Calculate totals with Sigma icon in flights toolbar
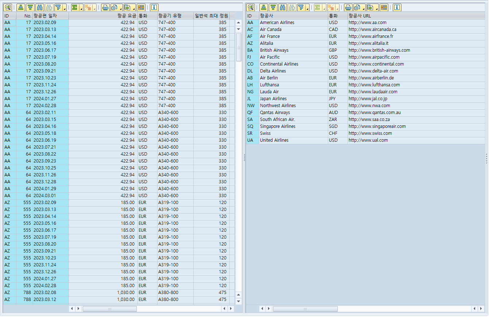This screenshot has height=317, width=489. tap(75, 7)
